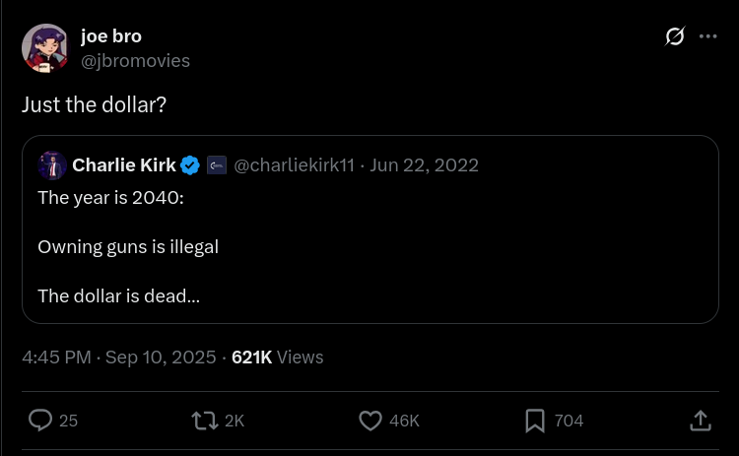This screenshot has height=456, width=739.
Task: Click the joe bro display name
Action: click(x=111, y=36)
